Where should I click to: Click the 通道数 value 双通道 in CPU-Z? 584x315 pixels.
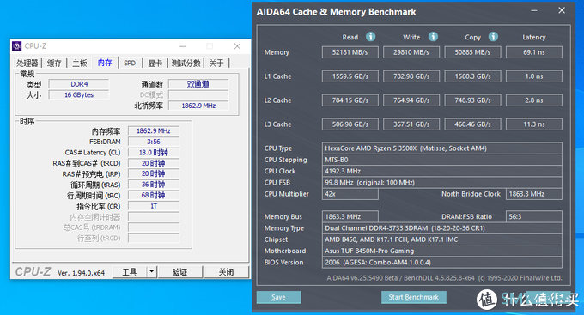point(198,84)
